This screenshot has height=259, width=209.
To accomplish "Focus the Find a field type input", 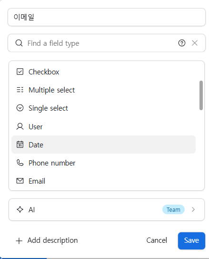I will pos(101,43).
